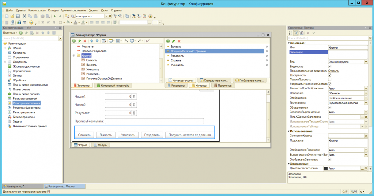The height and width of the screenshot is (196, 374).
Task: Start debugging with the play icon
Action: pos(31,23)
